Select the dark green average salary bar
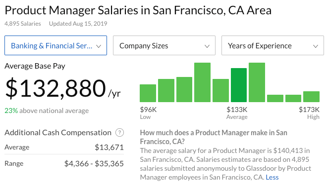 click(239, 85)
